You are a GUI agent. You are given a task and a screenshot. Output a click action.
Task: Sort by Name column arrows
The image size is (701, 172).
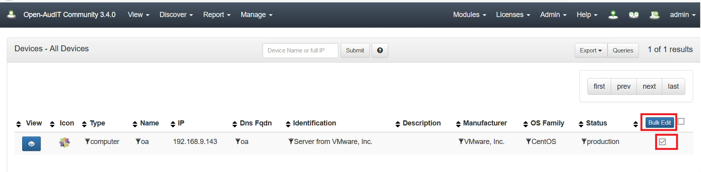(x=135, y=124)
